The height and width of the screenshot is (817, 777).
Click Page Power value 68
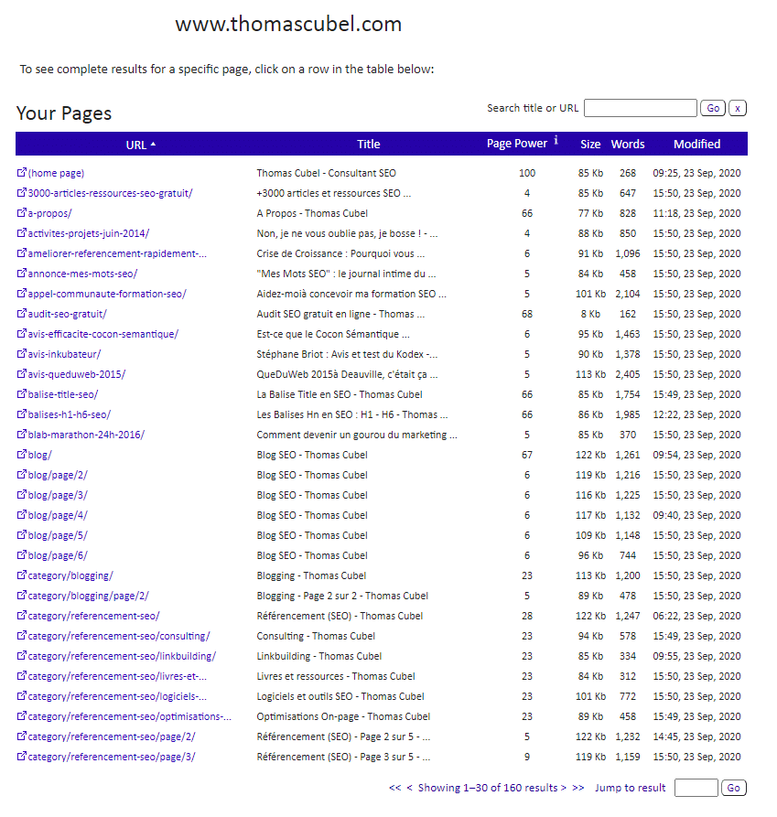pyautogui.click(x=527, y=314)
